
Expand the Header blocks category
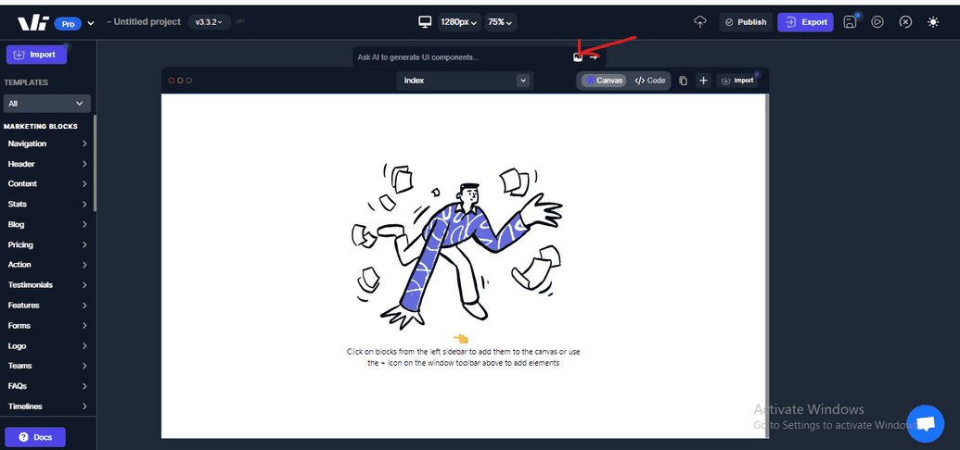(x=46, y=164)
